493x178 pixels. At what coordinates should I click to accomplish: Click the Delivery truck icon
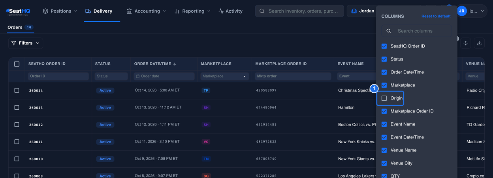[x=88, y=11]
